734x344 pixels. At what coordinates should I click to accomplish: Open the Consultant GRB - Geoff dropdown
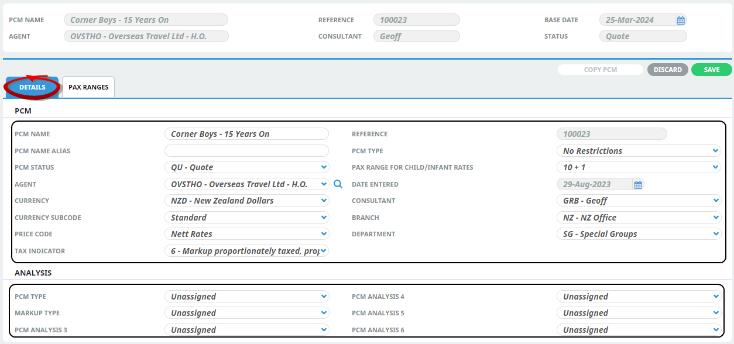pos(639,201)
